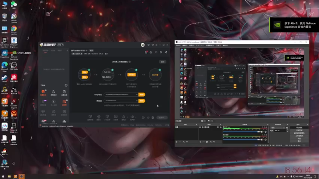Add a new scene tab with Huya plus
Image resolution: width=319 pixels, height=179 pixels.
coord(67,51)
